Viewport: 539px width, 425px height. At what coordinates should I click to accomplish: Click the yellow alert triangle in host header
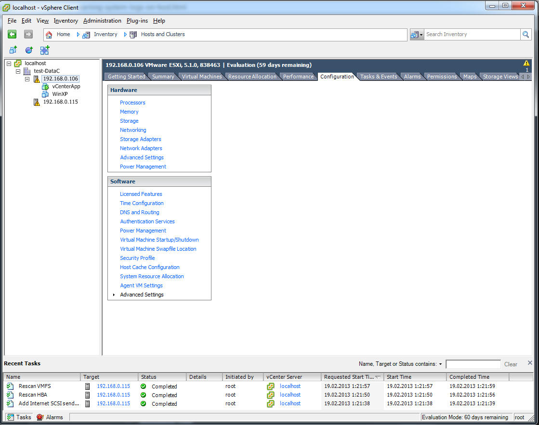coord(526,63)
